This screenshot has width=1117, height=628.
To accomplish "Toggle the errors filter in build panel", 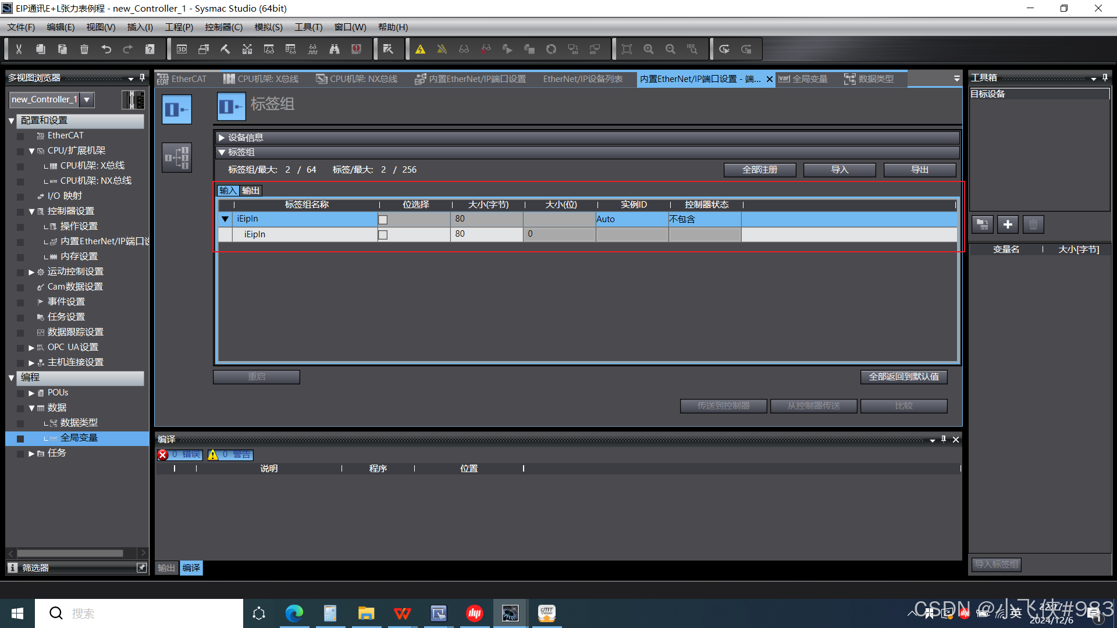I will pos(180,455).
